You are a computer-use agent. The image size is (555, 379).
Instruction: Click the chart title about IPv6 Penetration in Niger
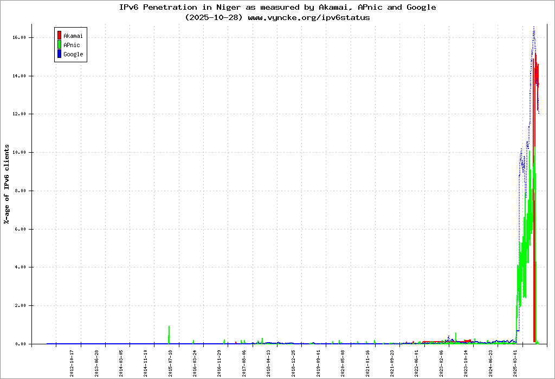pyautogui.click(x=277, y=8)
